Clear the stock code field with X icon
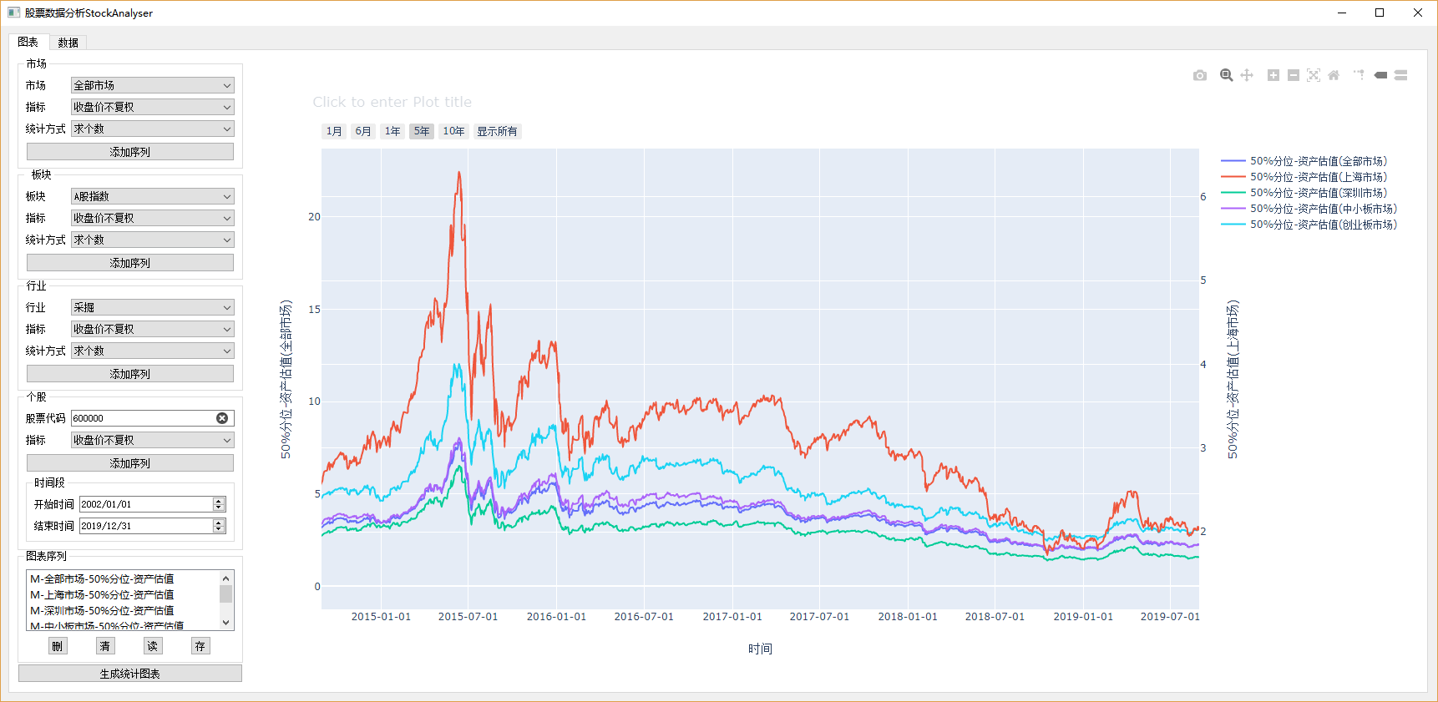This screenshot has height=702, width=1438. click(222, 418)
